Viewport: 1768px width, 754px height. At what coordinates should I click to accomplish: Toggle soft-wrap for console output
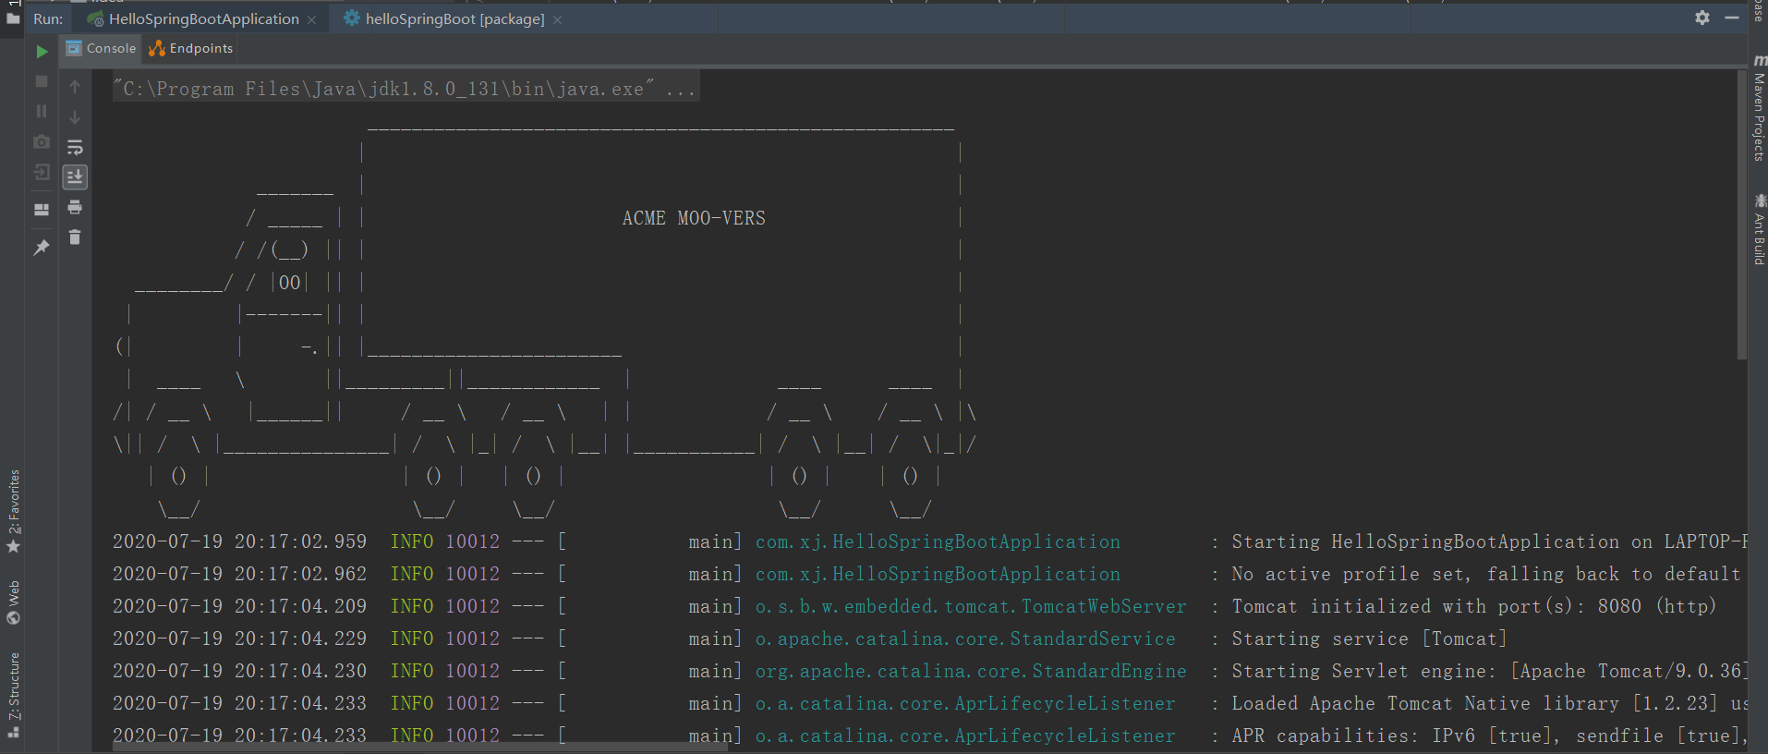75,147
